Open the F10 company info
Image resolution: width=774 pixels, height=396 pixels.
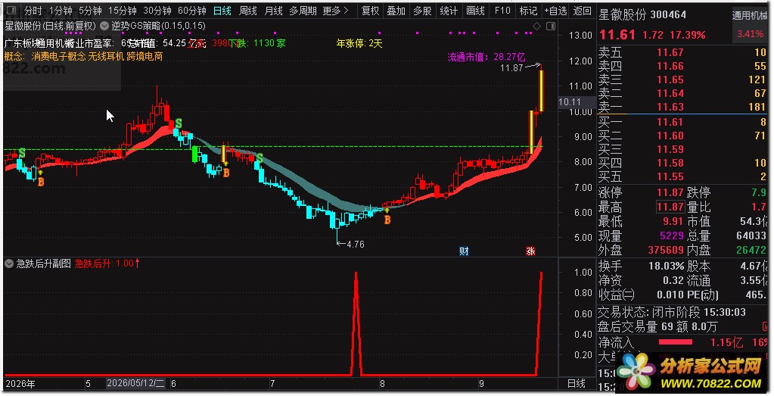click(x=502, y=11)
